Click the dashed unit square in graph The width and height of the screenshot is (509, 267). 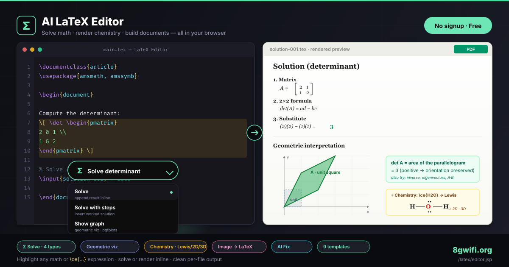point(293,198)
